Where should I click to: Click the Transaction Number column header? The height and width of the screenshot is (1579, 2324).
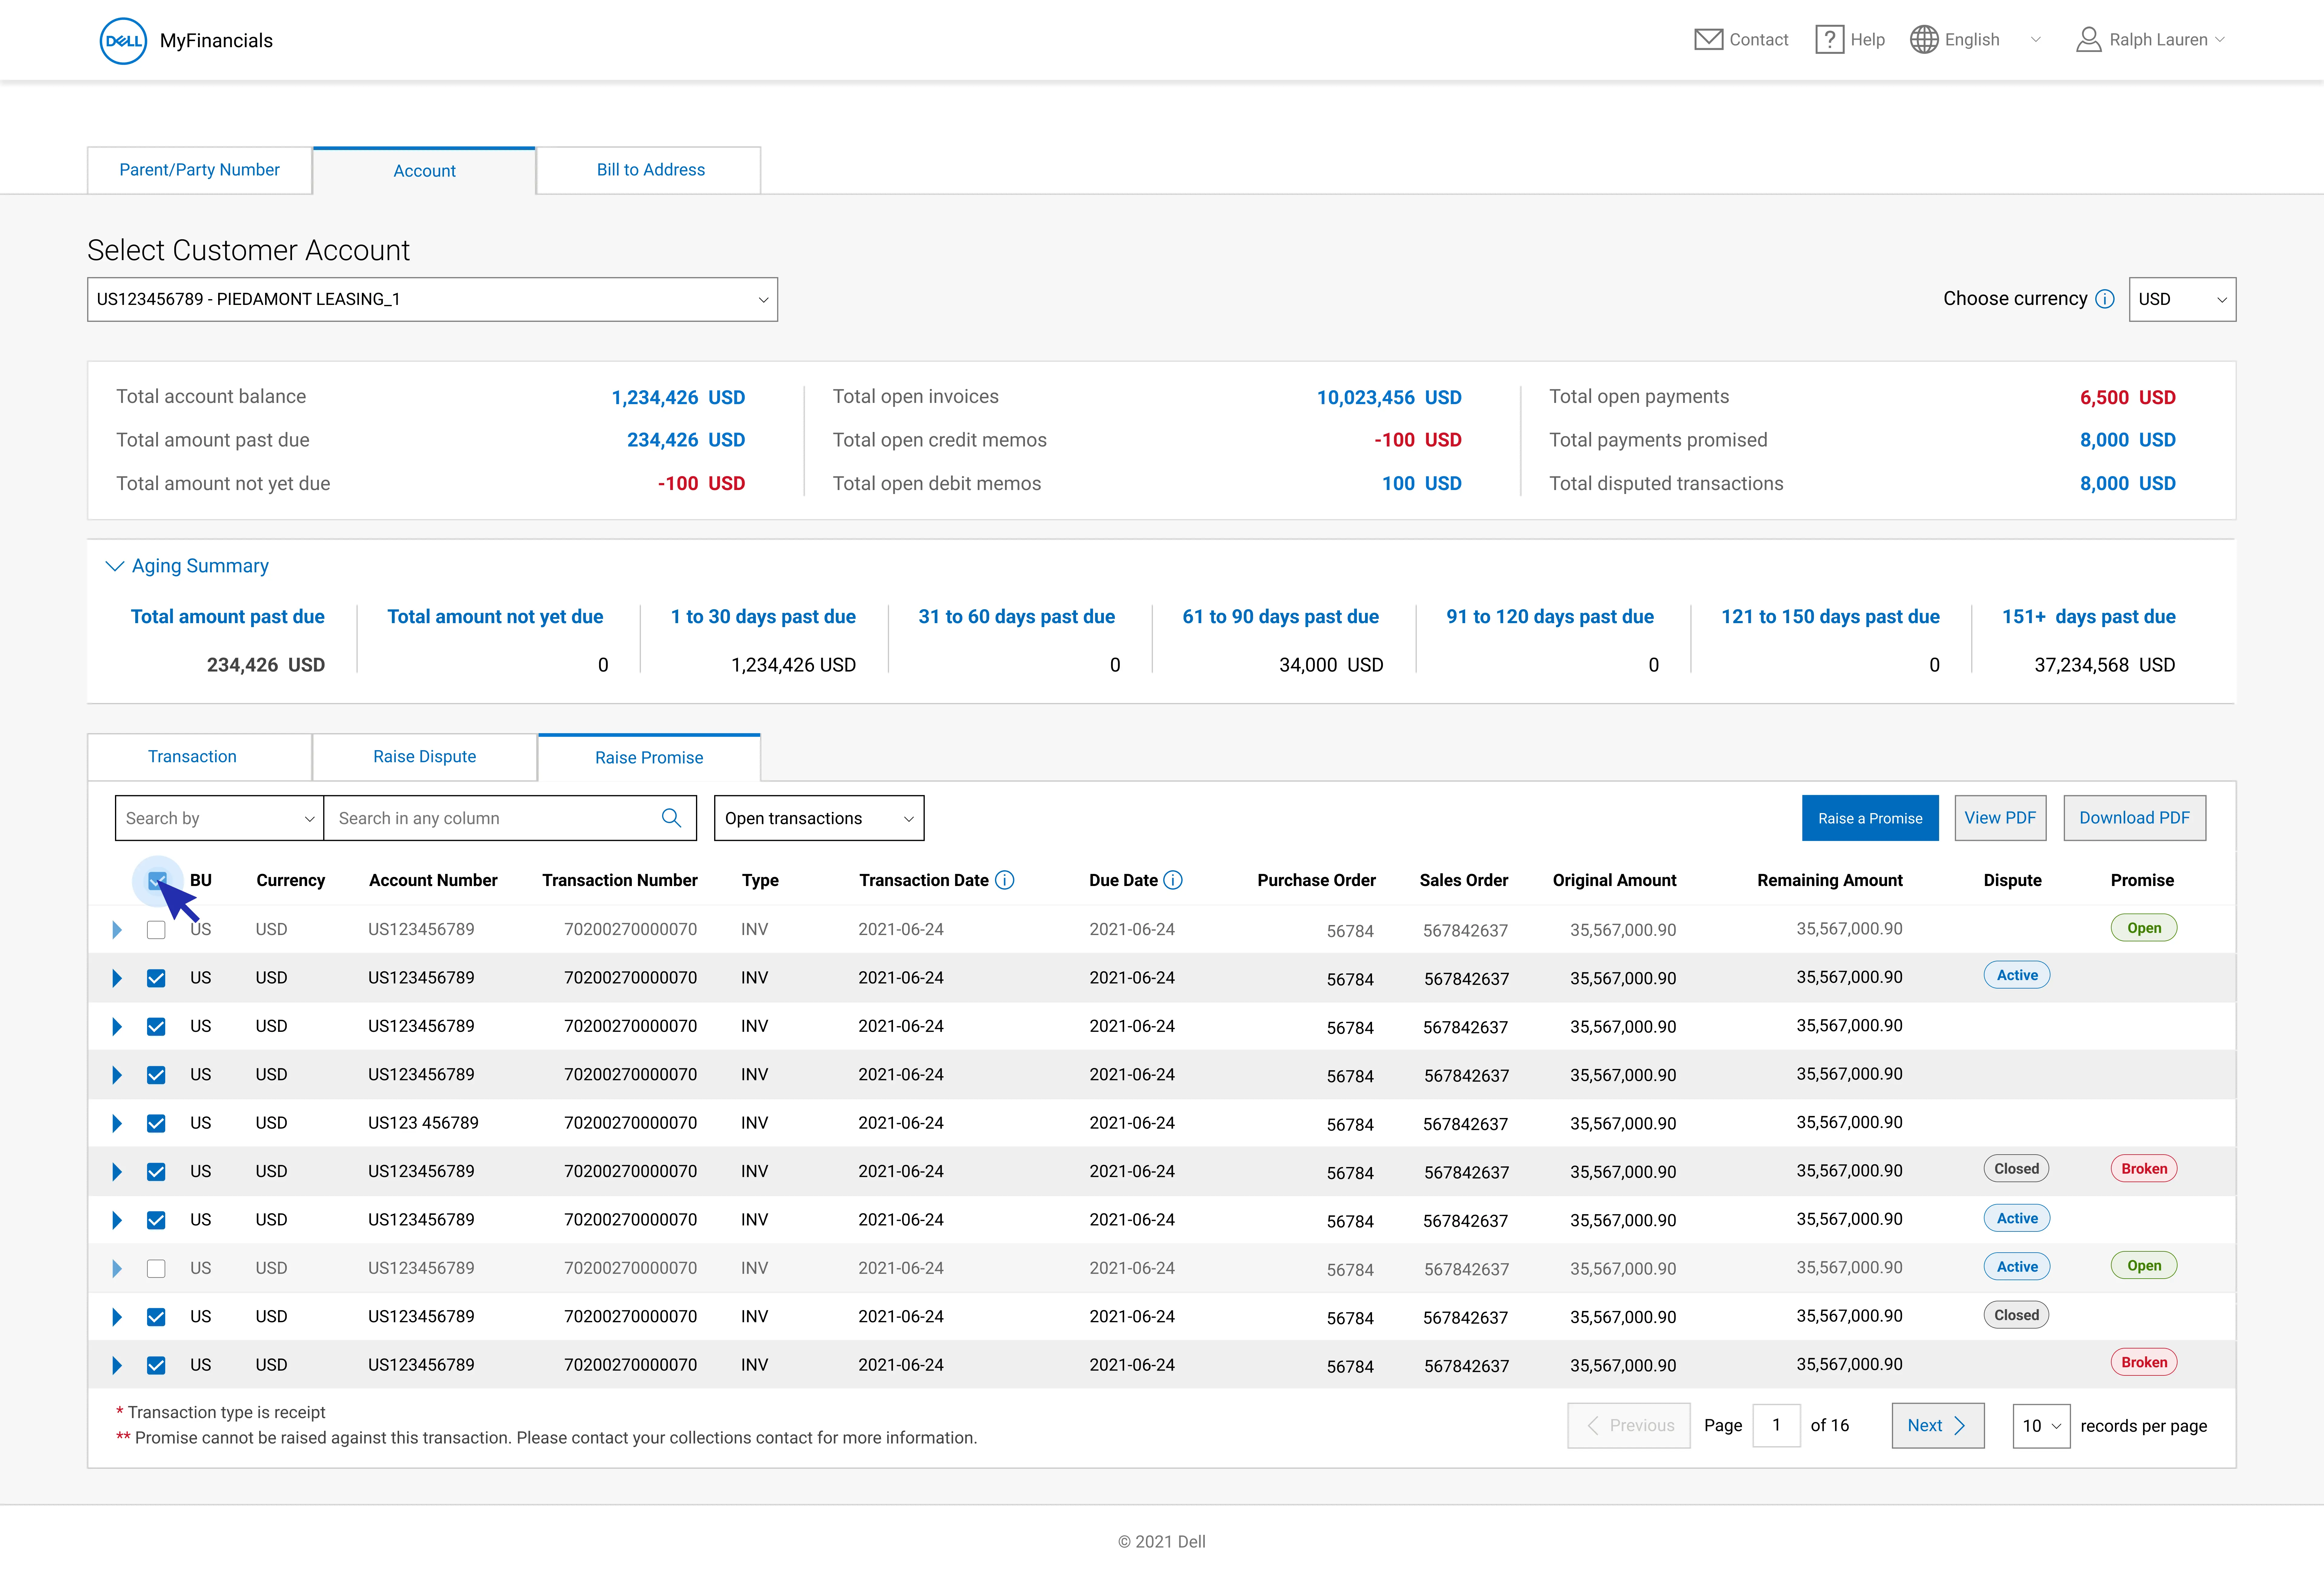point(620,881)
